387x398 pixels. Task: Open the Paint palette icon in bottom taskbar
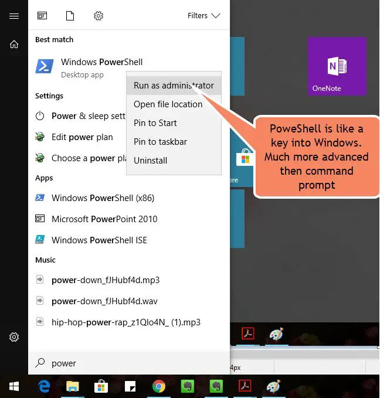coord(273,387)
